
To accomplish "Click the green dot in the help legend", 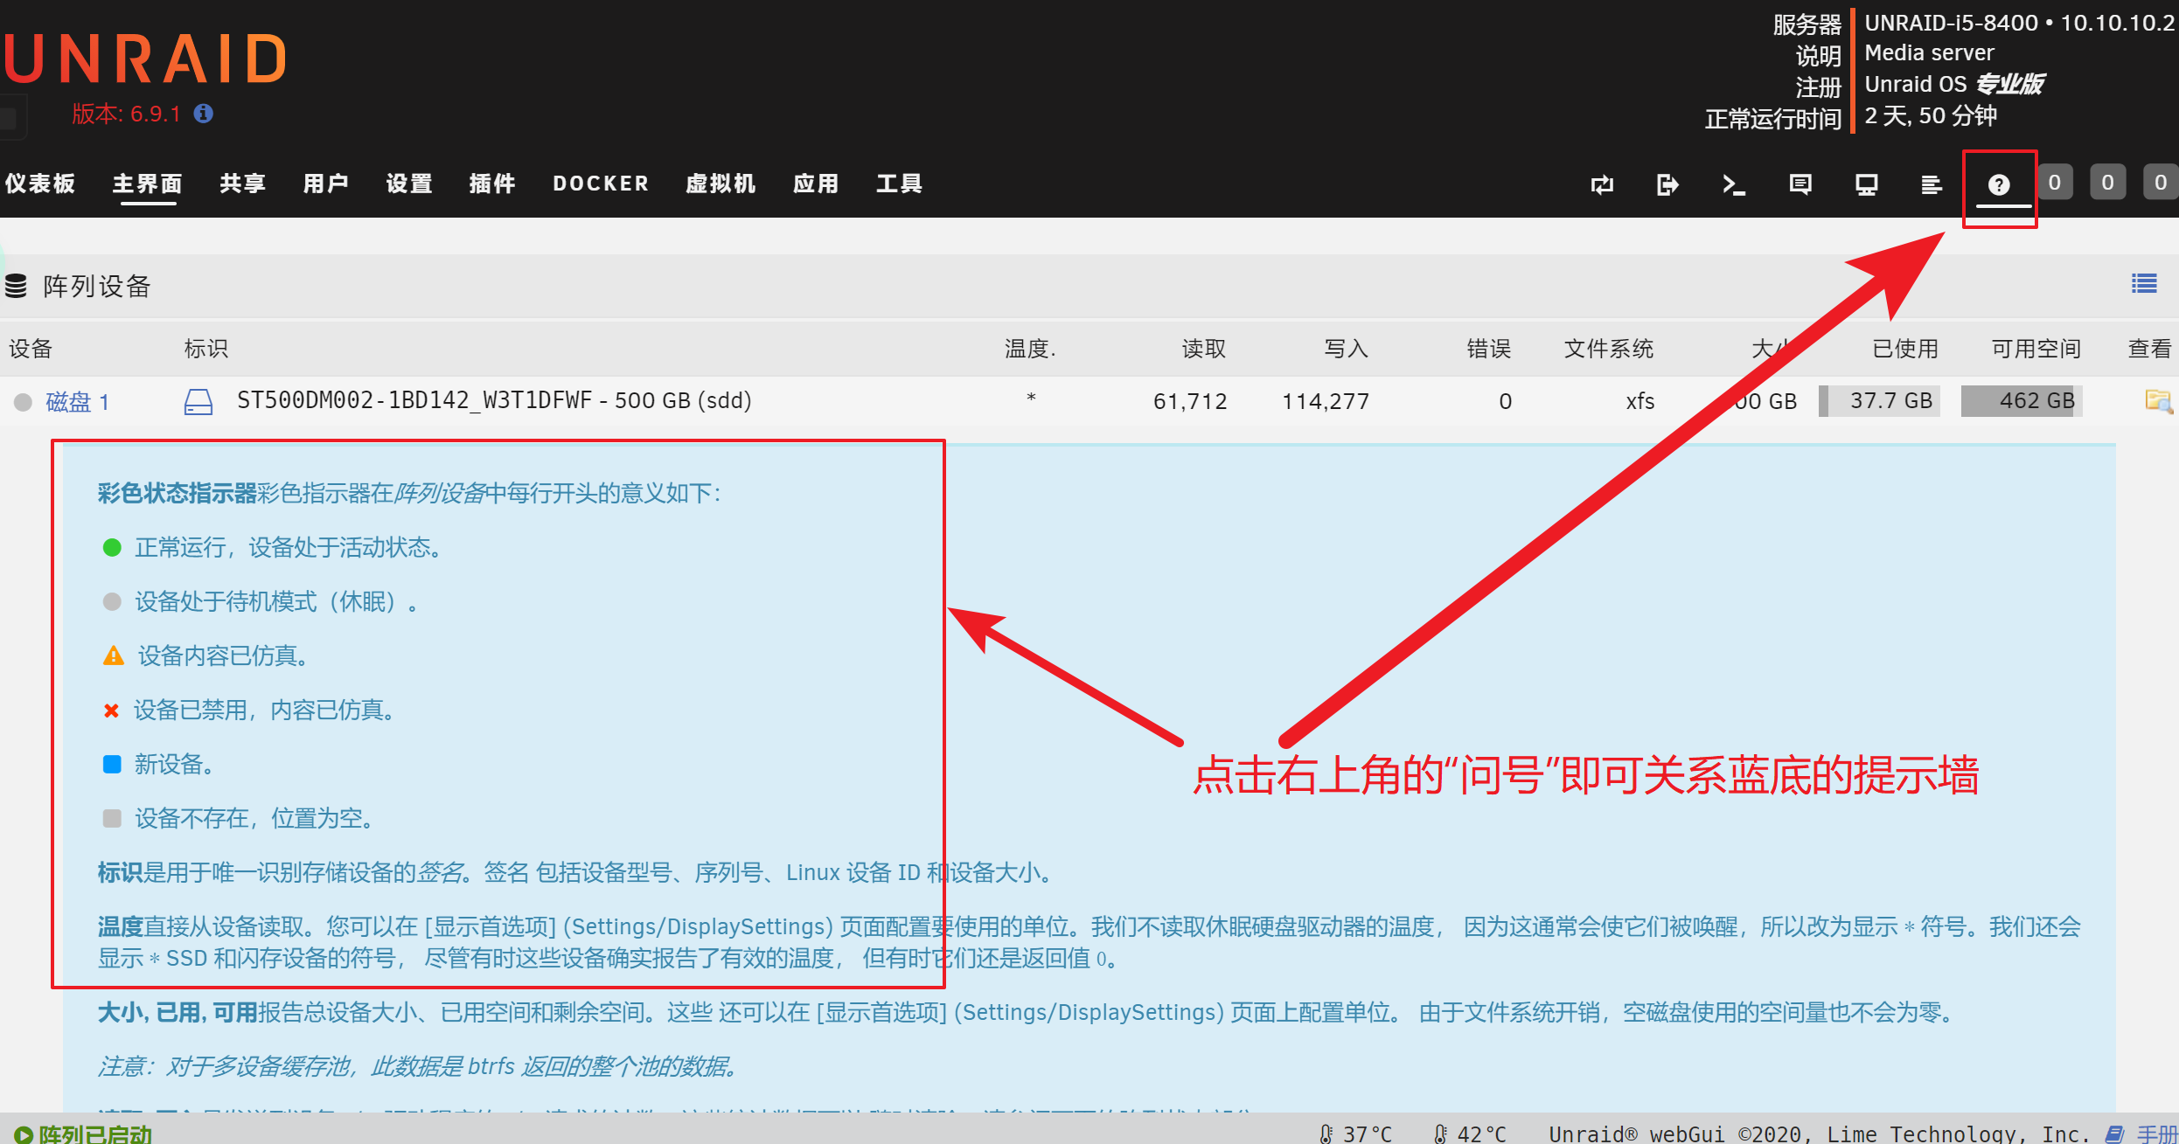I will click(x=112, y=548).
